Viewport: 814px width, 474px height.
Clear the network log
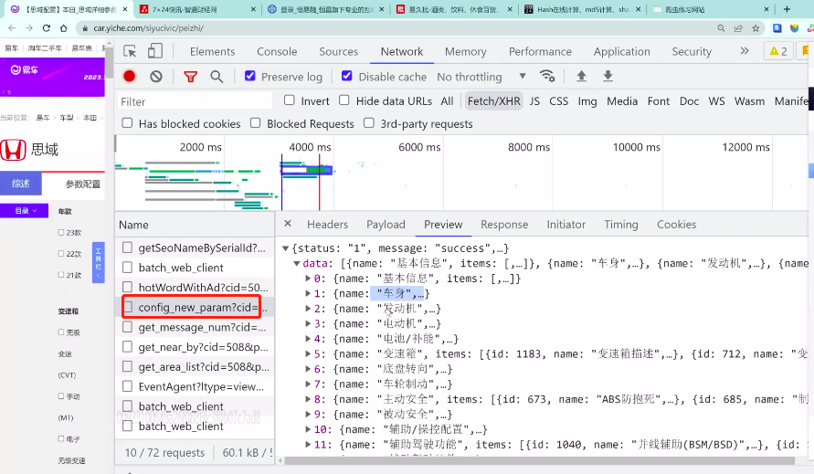click(155, 77)
